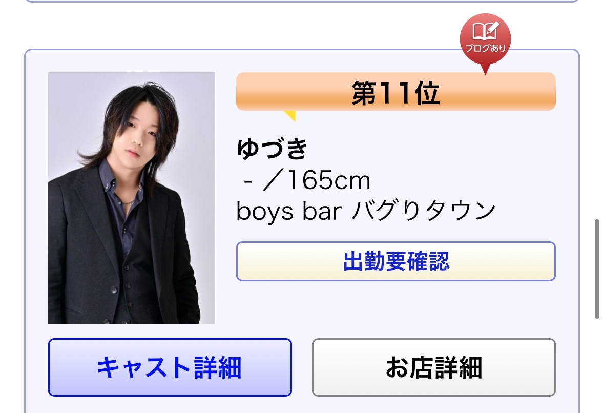The height and width of the screenshot is (413, 604).
Task: Click the previous card's bottom border at the top
Action: coord(302,1)
